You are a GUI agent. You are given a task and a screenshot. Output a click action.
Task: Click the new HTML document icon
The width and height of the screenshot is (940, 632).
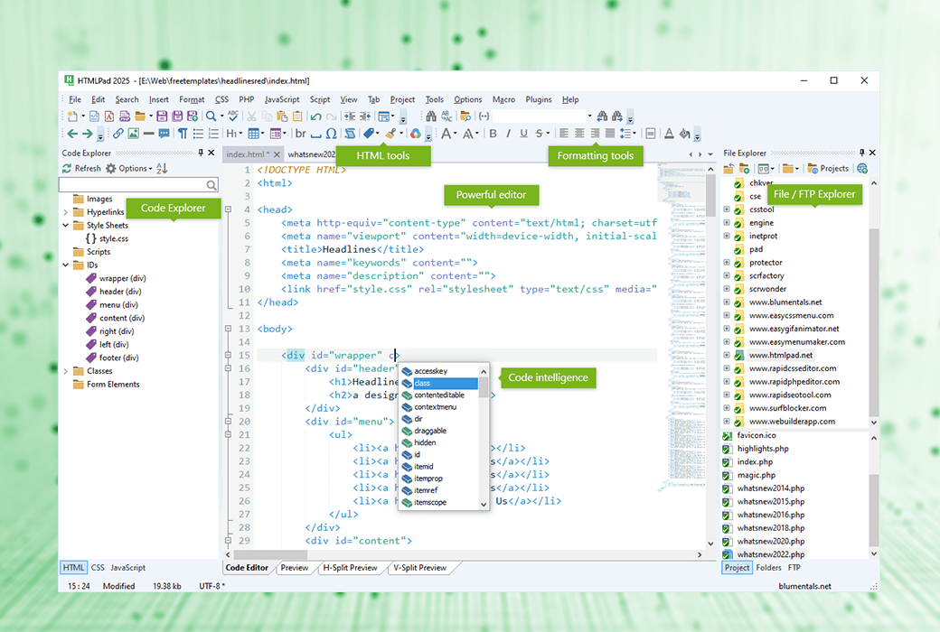coord(94,116)
